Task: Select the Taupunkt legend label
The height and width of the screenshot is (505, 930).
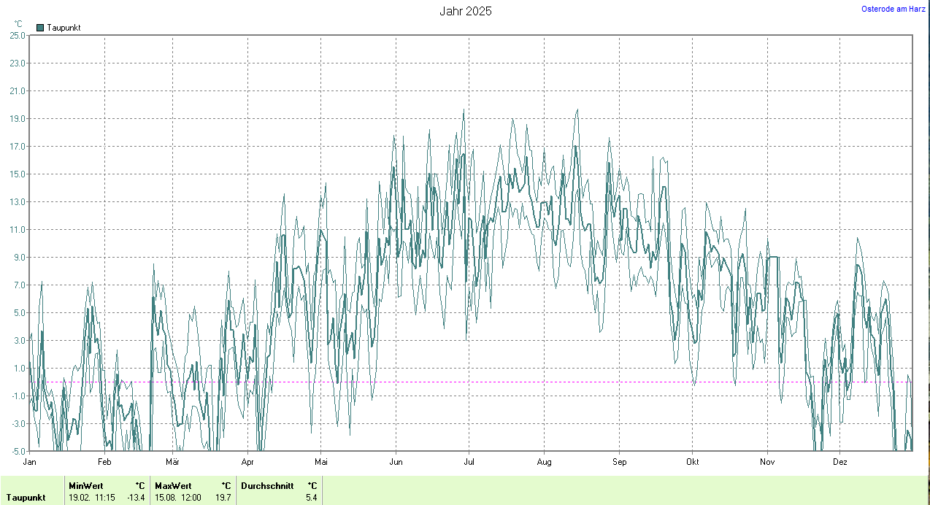Action: click(x=64, y=28)
